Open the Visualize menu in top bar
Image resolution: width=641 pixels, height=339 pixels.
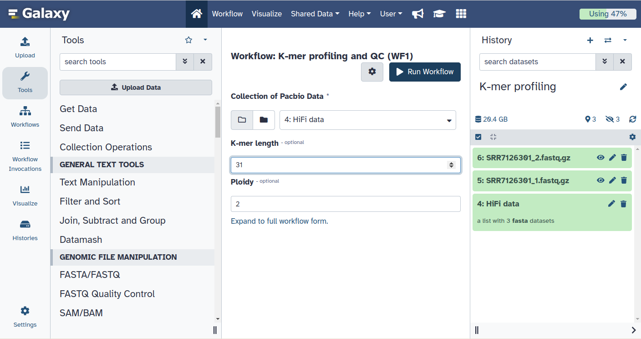tap(267, 14)
